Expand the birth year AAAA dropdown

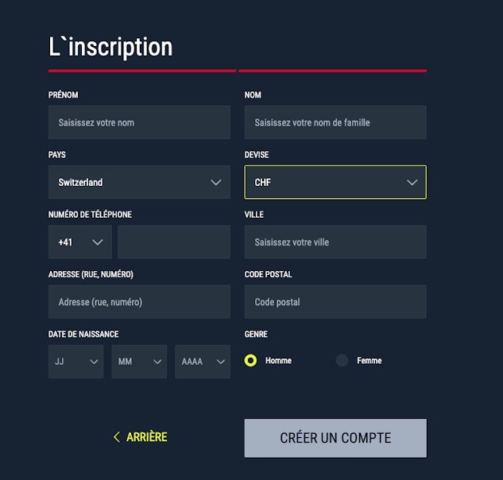(203, 362)
